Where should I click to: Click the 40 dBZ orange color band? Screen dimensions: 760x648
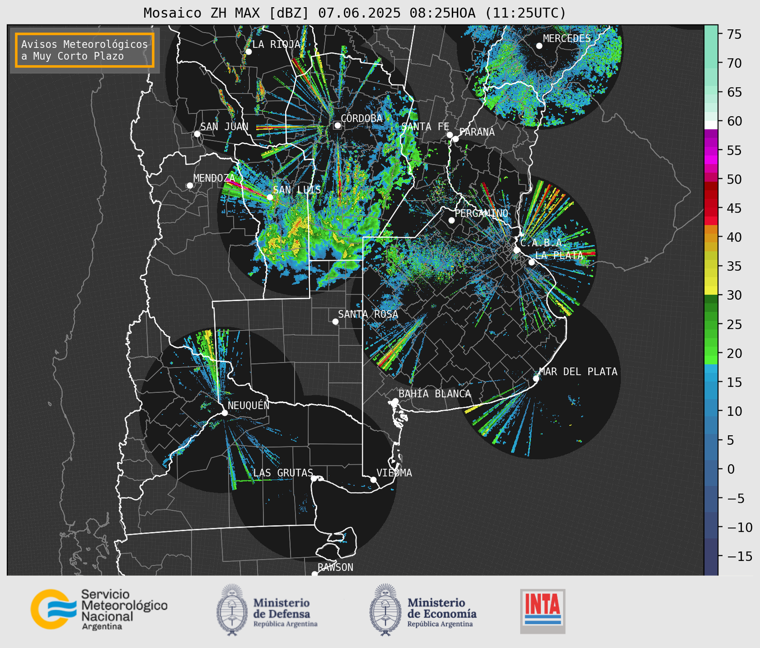(x=711, y=237)
